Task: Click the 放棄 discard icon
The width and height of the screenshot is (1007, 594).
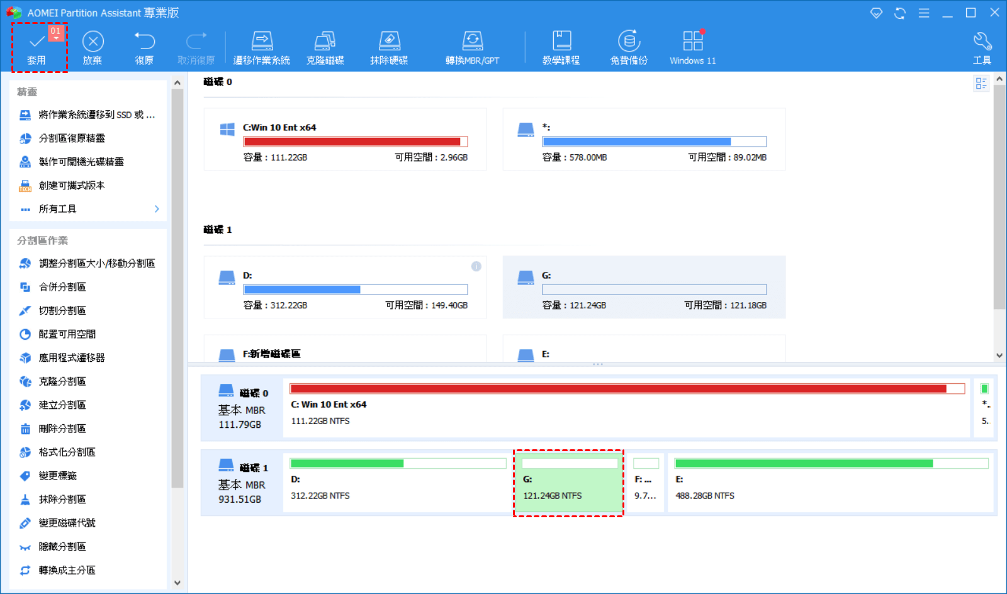Action: click(x=93, y=47)
